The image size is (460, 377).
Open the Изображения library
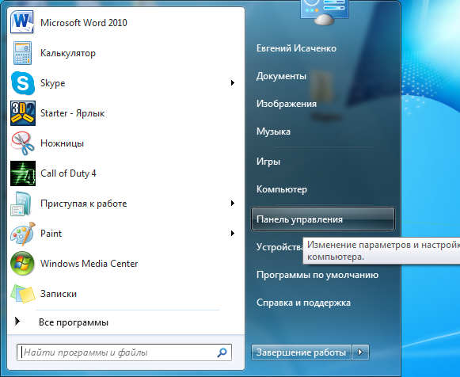coord(287,104)
